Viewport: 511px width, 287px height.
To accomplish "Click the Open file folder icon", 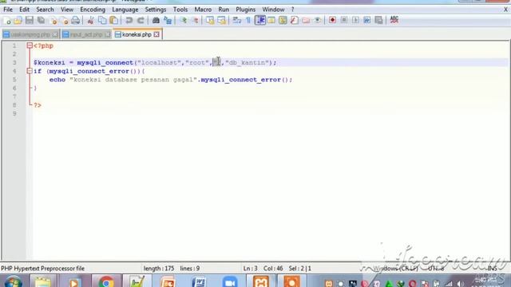I will coord(18,21).
